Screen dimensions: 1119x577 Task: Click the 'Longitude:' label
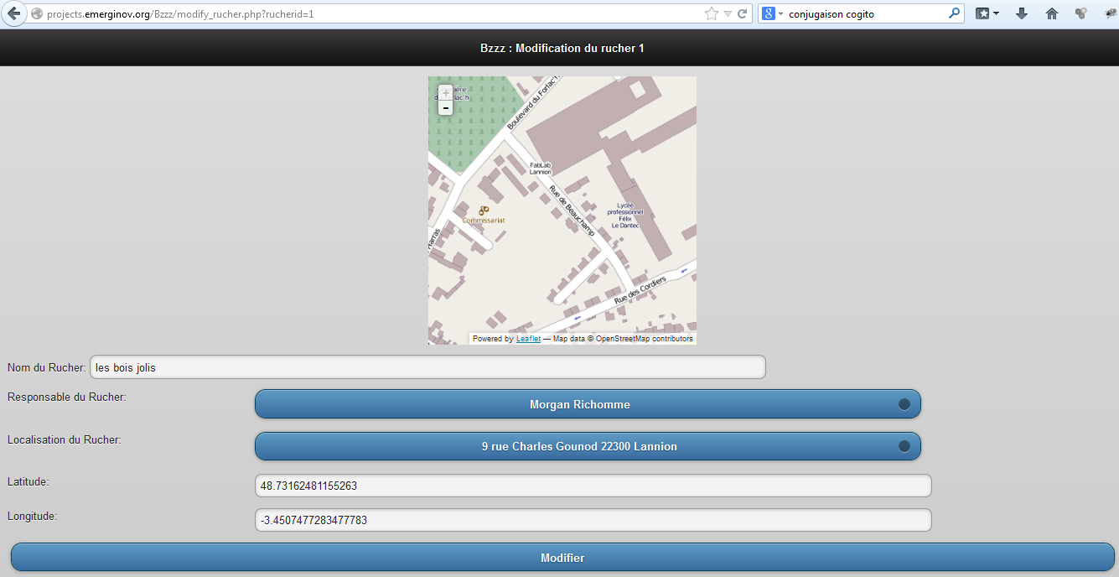[x=32, y=516]
